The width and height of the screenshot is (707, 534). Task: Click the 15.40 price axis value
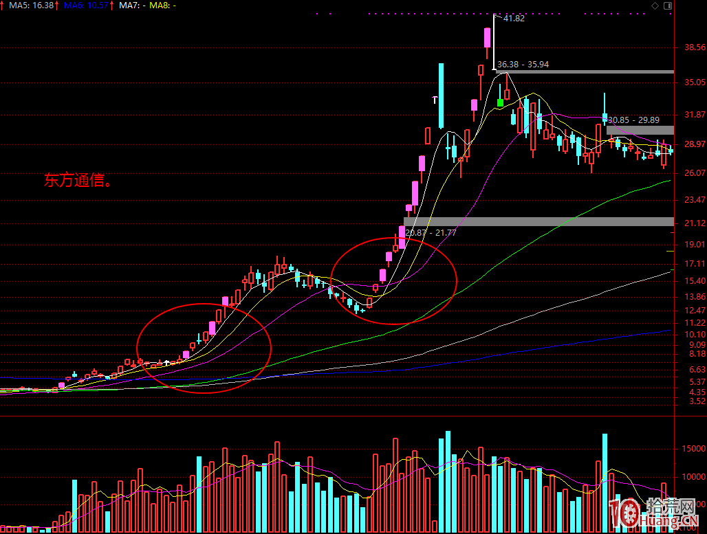695,281
